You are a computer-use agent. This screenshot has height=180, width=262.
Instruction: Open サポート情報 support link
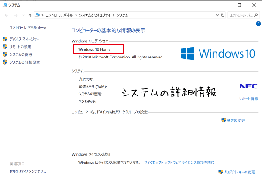[x=248, y=98]
